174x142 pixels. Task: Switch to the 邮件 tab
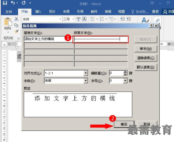94,12
